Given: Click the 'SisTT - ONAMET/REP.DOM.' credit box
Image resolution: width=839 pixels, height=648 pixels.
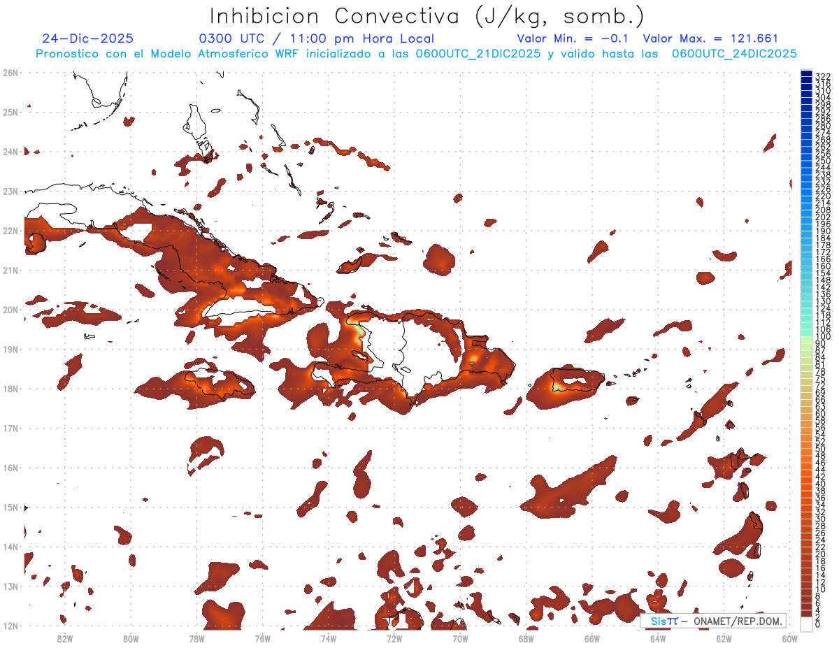Looking at the screenshot, I should pos(712,621).
